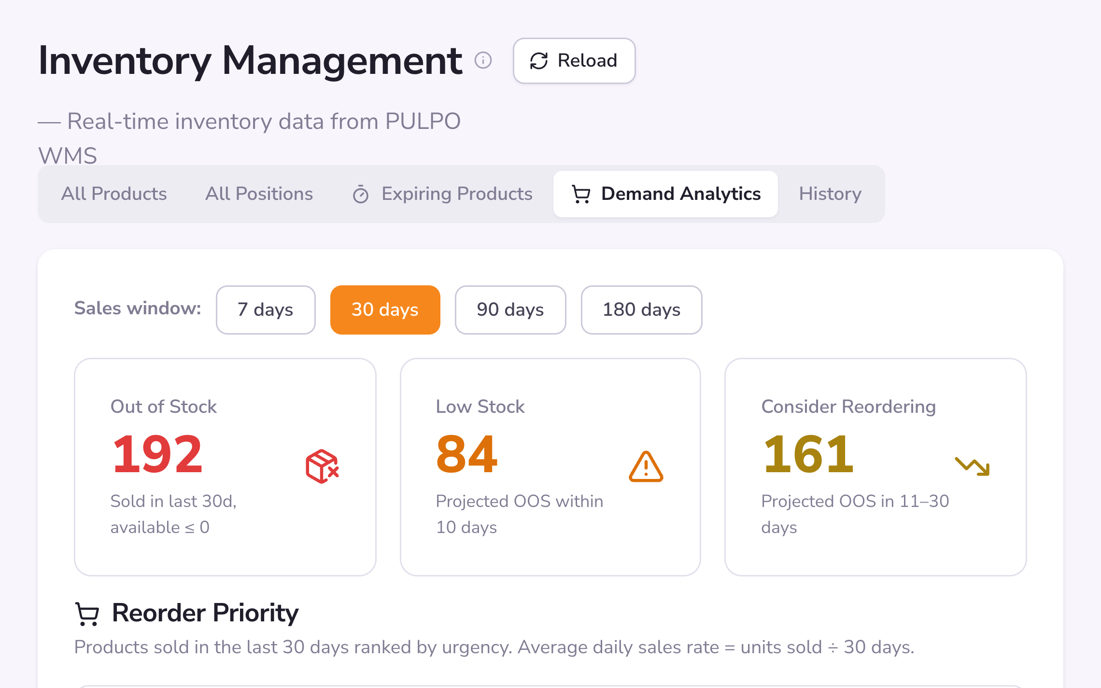This screenshot has height=688, width=1101.
Task: Select the 30 days sales window
Action: (x=385, y=309)
